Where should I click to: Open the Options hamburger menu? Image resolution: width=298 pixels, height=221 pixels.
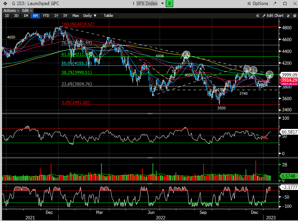(257, 4)
